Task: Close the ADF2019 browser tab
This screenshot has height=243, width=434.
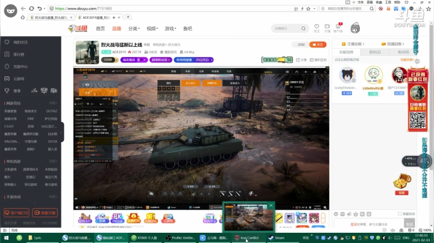Action: [x=119, y=17]
